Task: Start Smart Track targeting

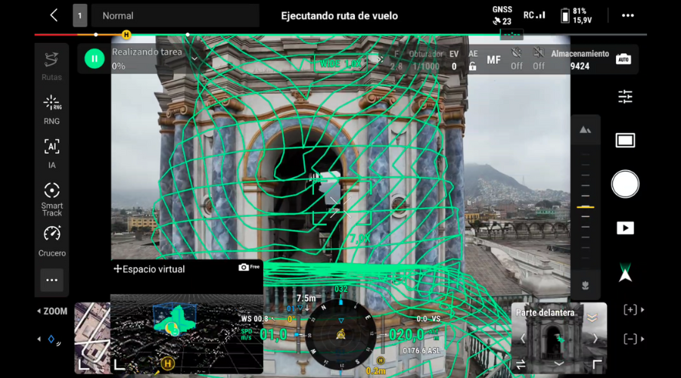Action: [51, 198]
